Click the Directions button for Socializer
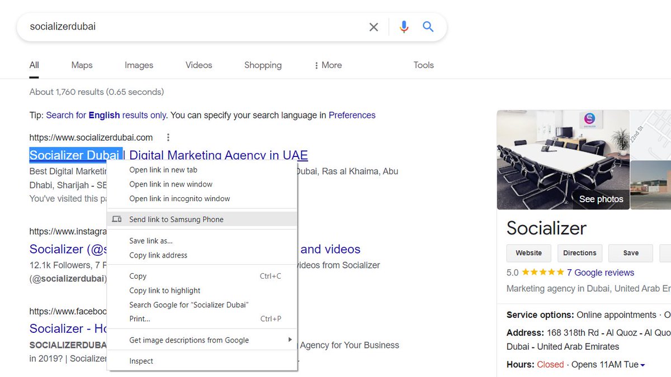671x377 pixels. pos(580,253)
